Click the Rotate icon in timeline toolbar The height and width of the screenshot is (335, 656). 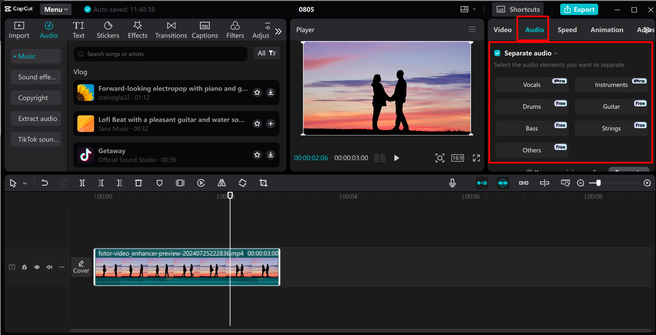click(x=242, y=183)
